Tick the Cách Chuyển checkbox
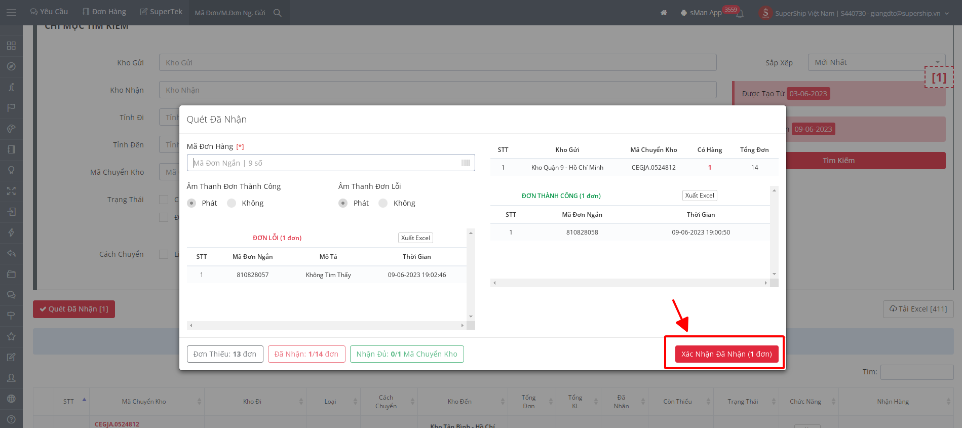Viewport: 962px width, 428px height. coord(164,254)
